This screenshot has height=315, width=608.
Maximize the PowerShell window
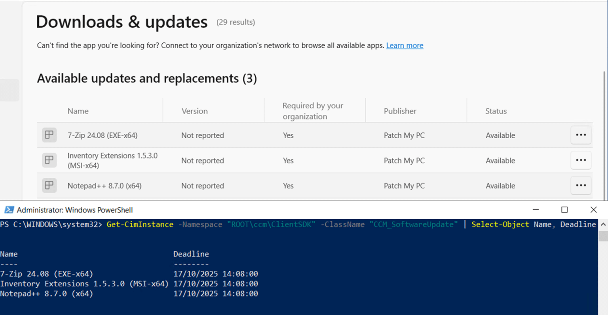point(564,210)
